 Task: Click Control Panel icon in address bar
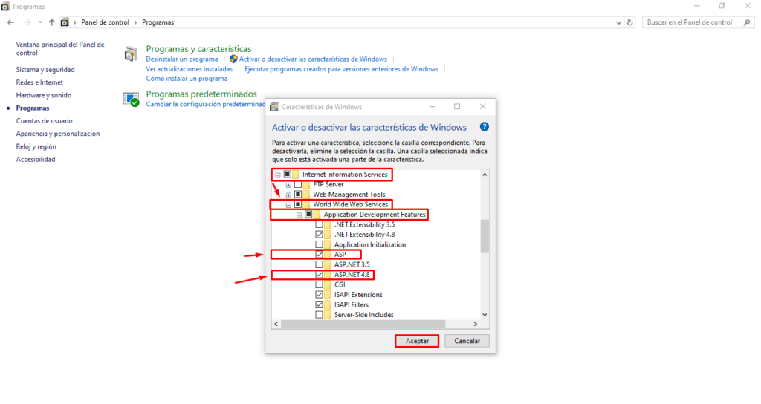65,22
